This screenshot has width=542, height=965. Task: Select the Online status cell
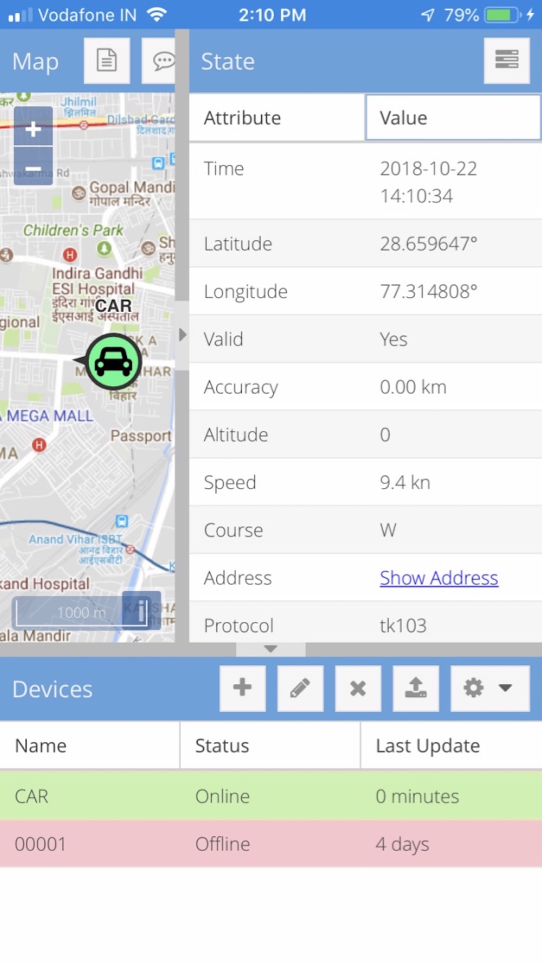222,796
